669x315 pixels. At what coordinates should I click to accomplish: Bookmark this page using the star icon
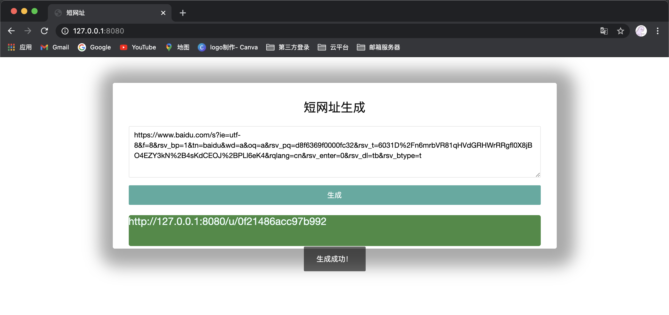click(621, 31)
